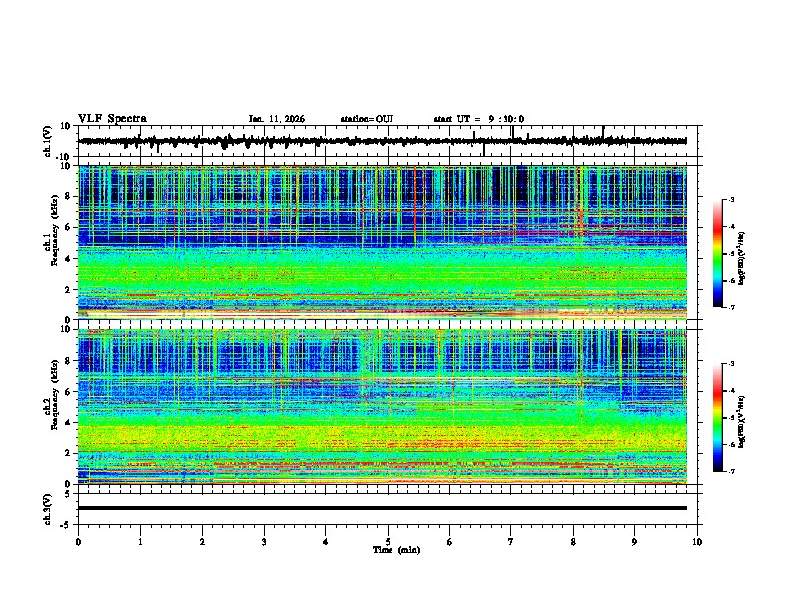The height and width of the screenshot is (607, 785).
Task: Click the flat black ch.3 voltage trace
Action: click(x=383, y=508)
